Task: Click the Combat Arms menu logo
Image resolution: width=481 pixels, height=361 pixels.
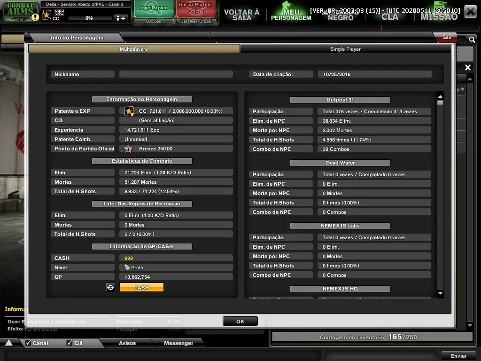Action: (20, 11)
